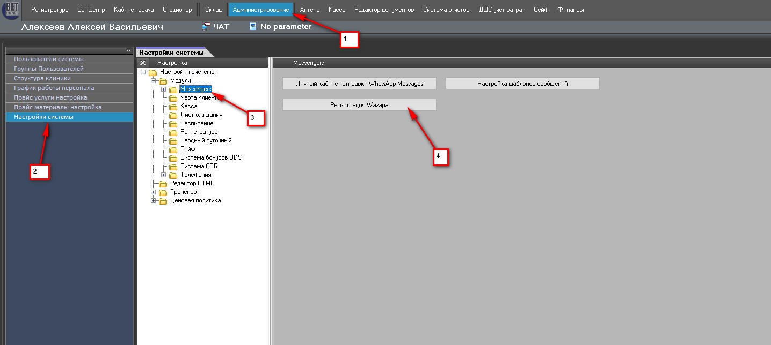This screenshot has height=345, width=771.
Task: Expand the Ценовая политика tree node
Action: [154, 201]
